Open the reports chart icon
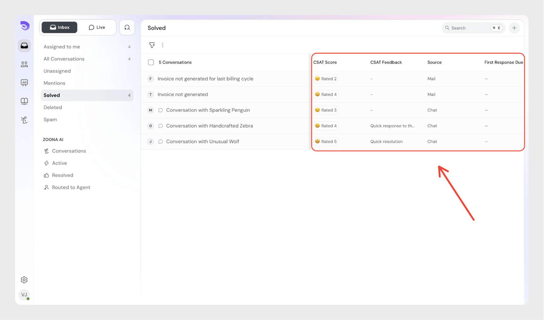Viewport: 544px width, 320px height. tap(24, 83)
